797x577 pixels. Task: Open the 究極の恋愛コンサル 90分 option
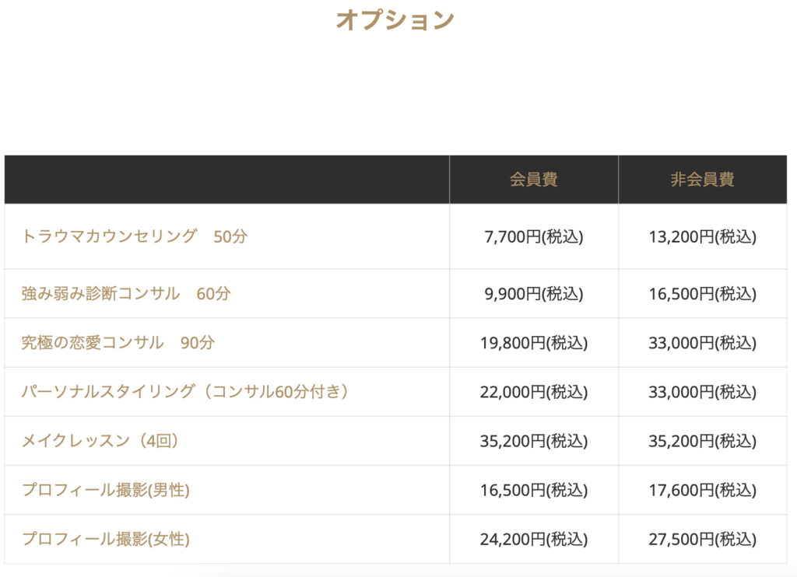click(x=118, y=343)
